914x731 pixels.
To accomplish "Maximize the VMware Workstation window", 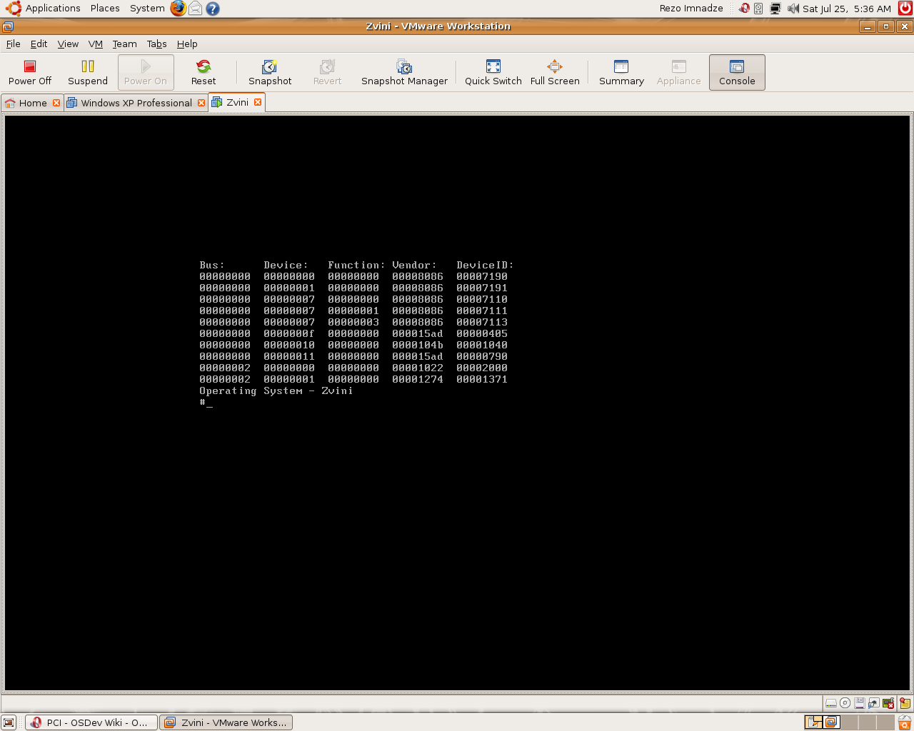I will (886, 26).
